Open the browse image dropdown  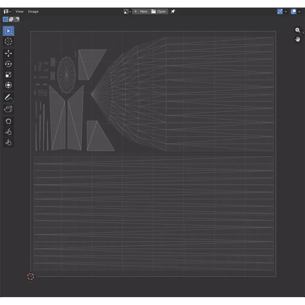127,11
